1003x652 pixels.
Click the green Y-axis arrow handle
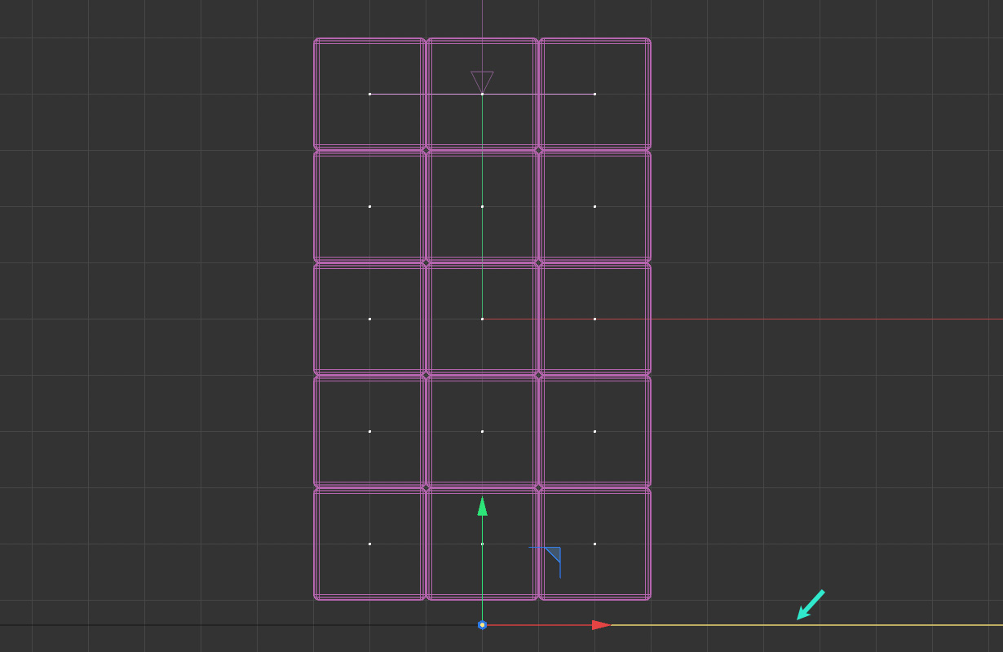pyautogui.click(x=482, y=507)
